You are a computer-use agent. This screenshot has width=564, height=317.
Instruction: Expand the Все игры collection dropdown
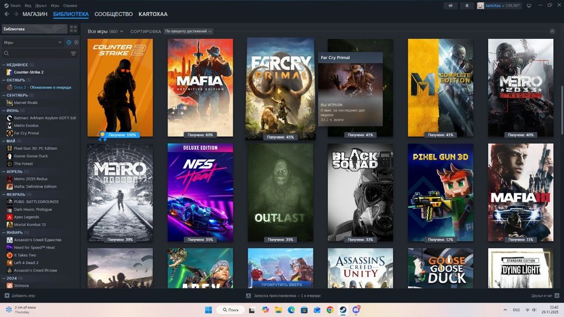coord(105,31)
